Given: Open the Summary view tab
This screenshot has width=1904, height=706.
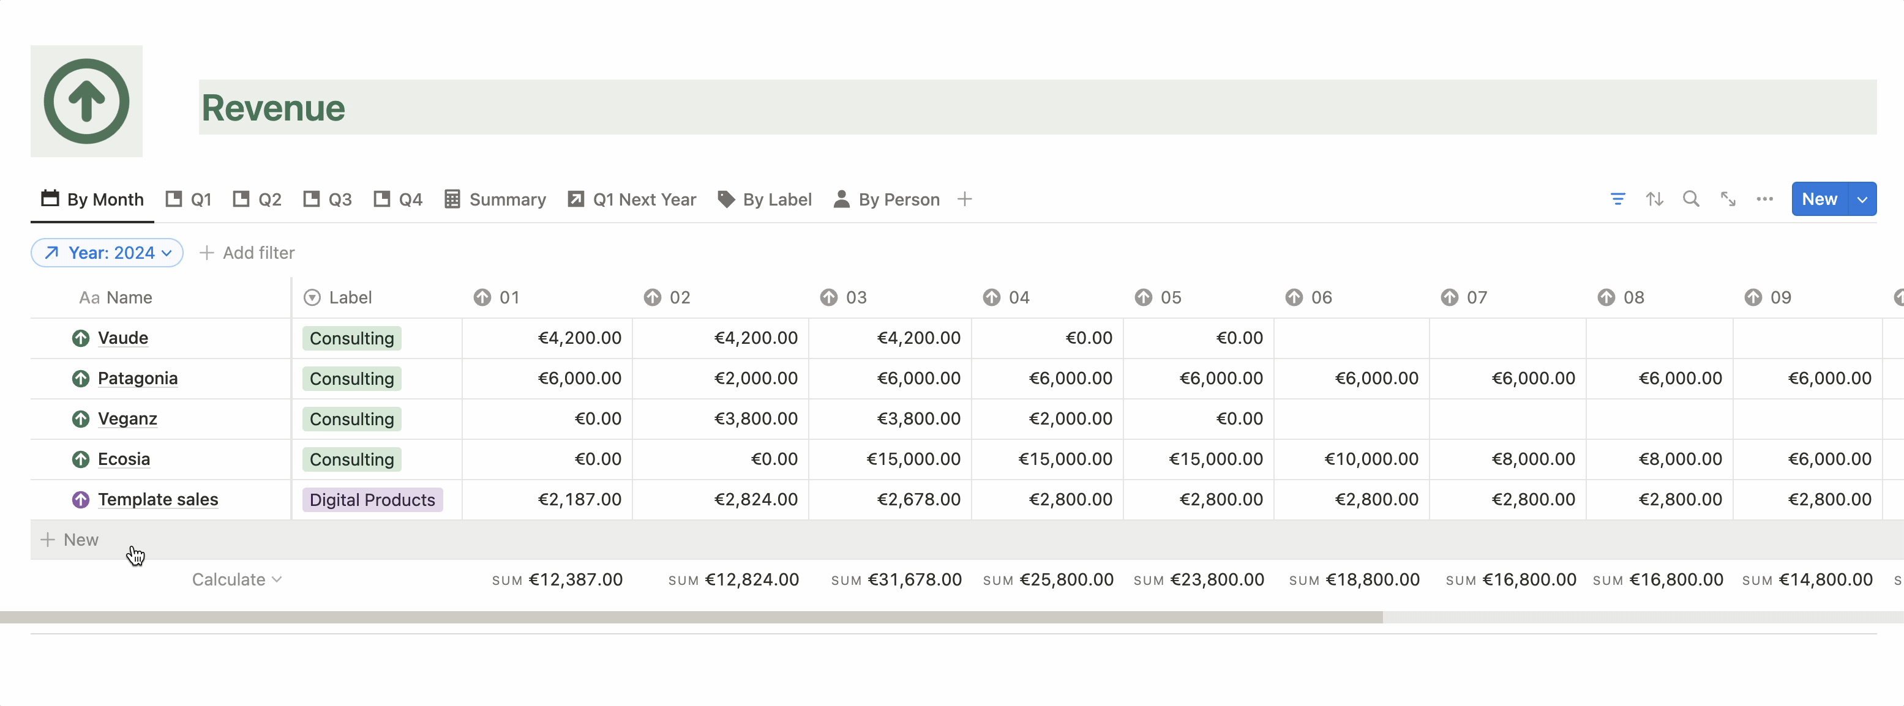Looking at the screenshot, I should 495,199.
